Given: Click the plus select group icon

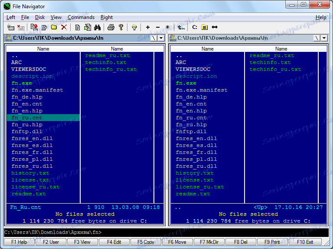Looking at the screenshot, I should [x=148, y=27].
